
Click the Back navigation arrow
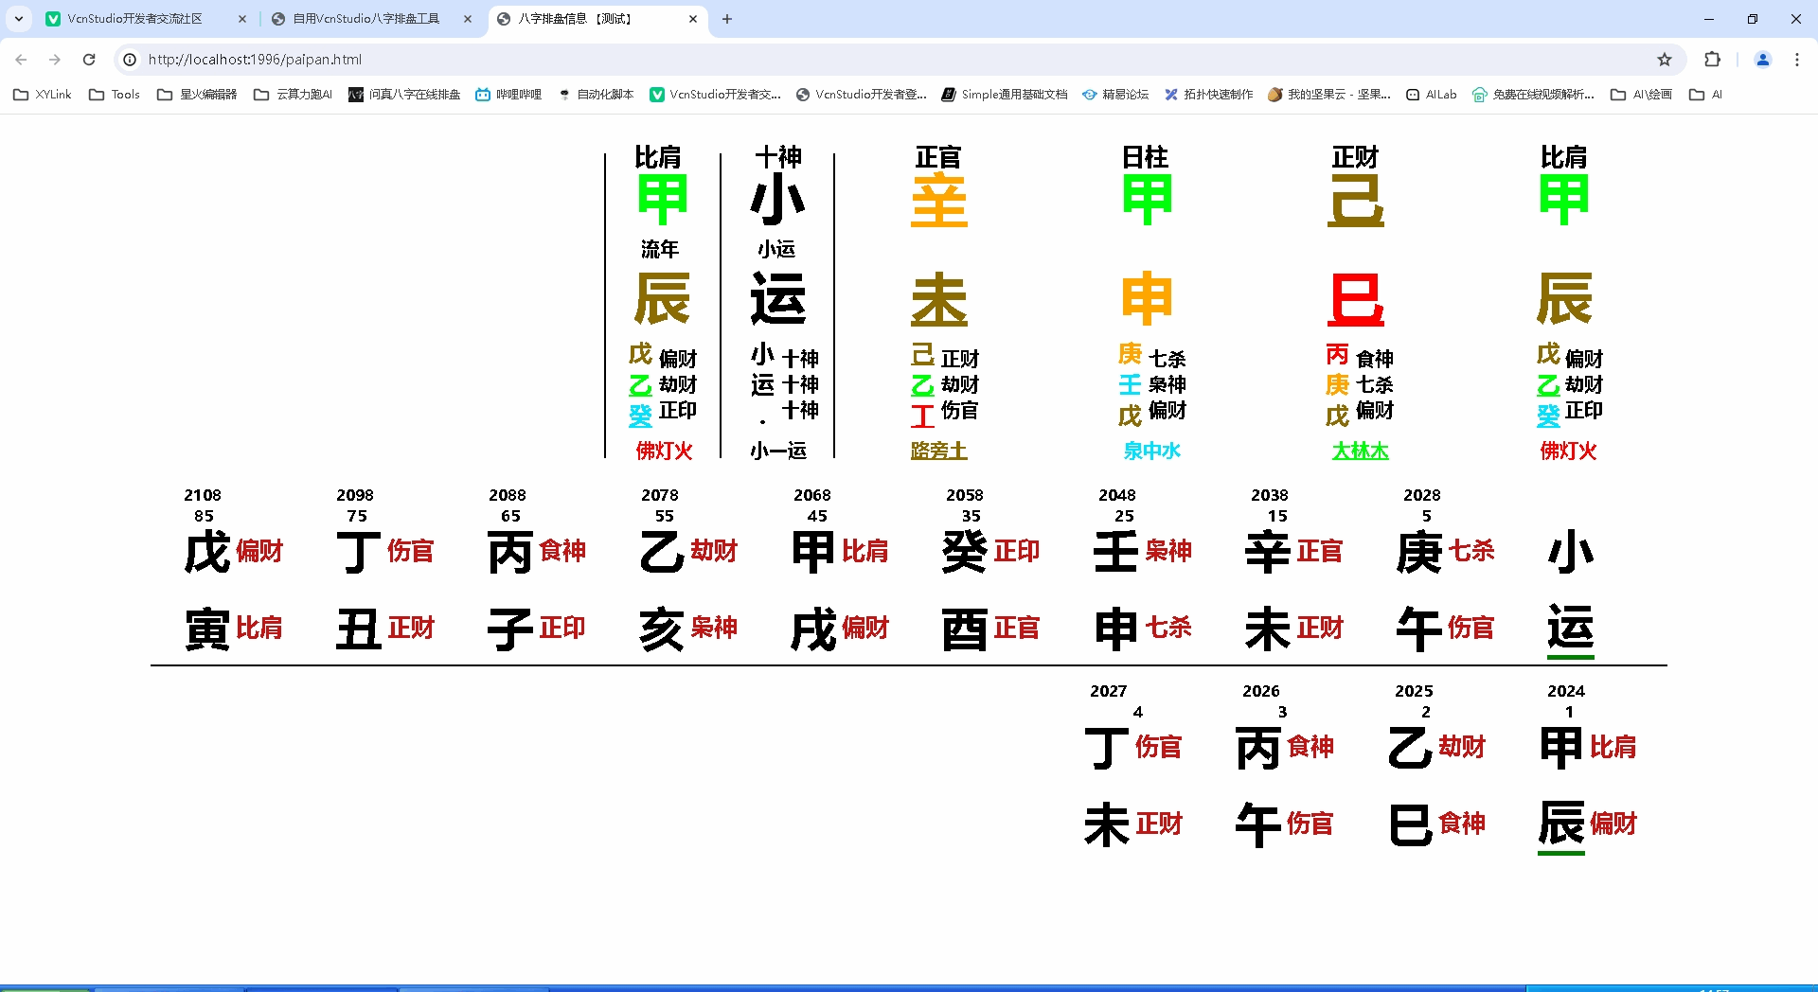tap(21, 60)
